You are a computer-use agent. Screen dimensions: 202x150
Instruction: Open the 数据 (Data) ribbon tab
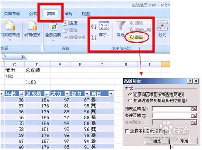pos(51,14)
